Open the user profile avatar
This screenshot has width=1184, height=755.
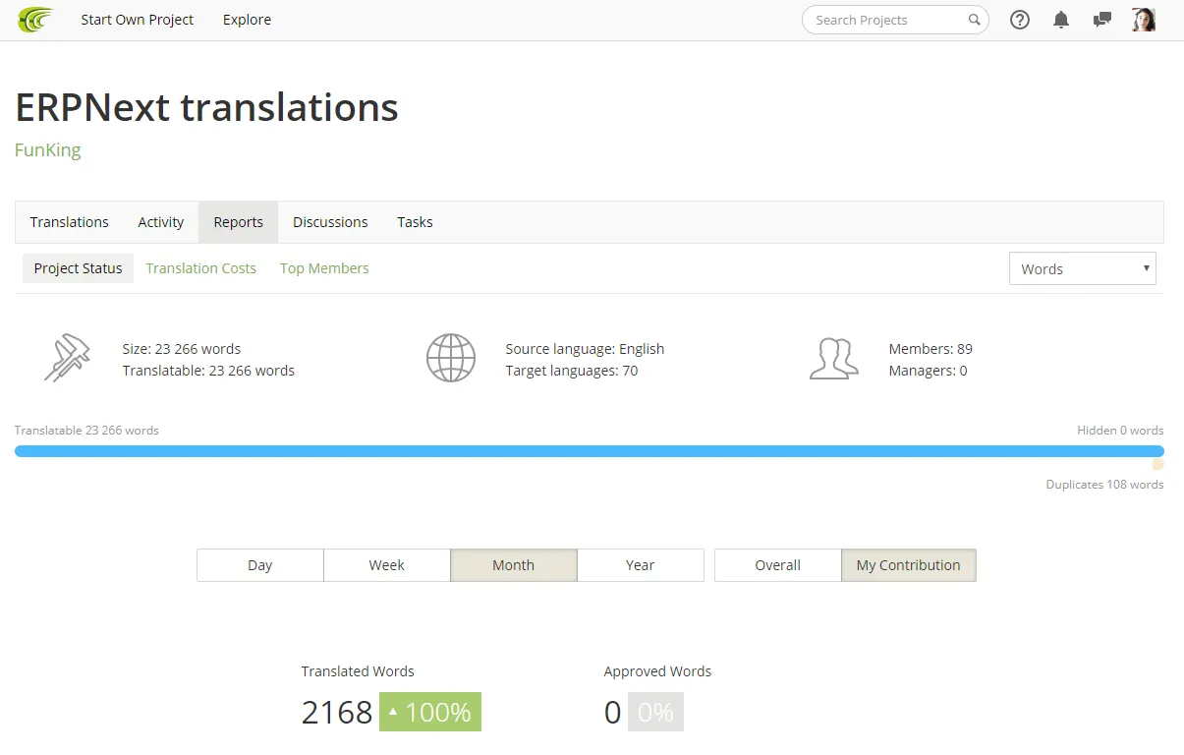pos(1144,20)
